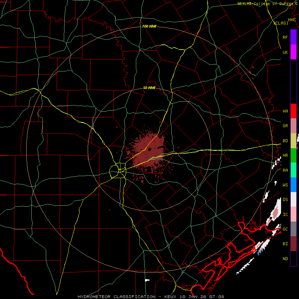299x299 pixels.
Task: Click the '100 NMI' range ring label
Action: tap(149, 26)
